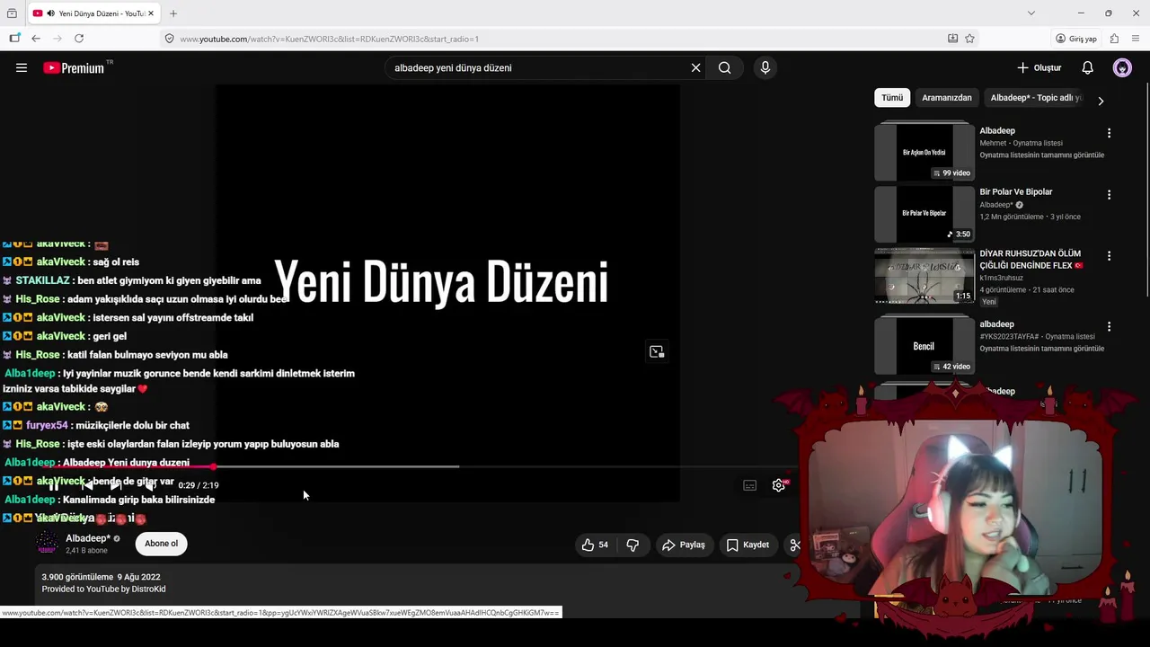Click the magnifier search button
1150x647 pixels.
pos(724,67)
